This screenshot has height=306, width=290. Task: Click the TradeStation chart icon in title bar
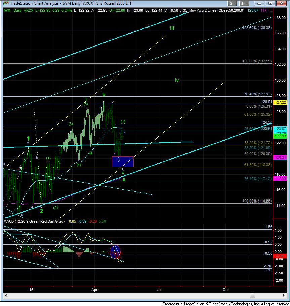point(6,3)
